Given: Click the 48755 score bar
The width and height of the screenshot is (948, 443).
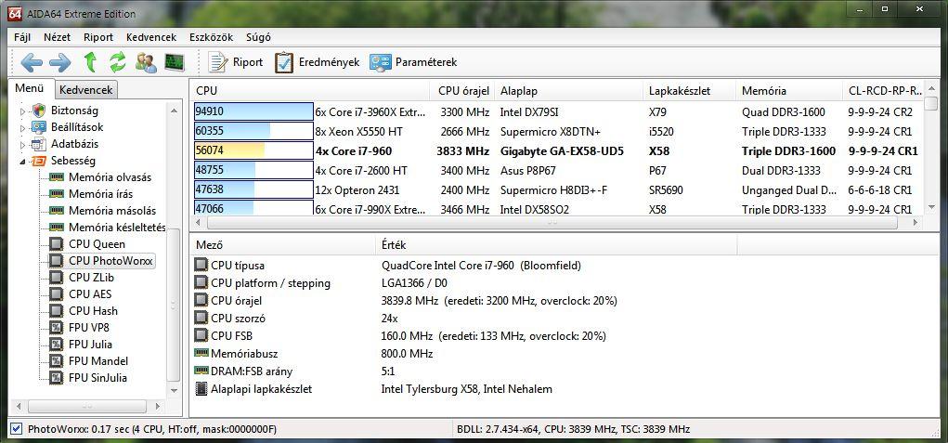Looking at the screenshot, I should tap(253, 171).
